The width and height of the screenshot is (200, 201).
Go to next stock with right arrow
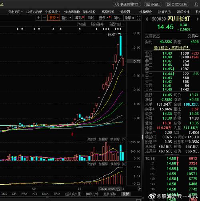[x=198, y=19]
